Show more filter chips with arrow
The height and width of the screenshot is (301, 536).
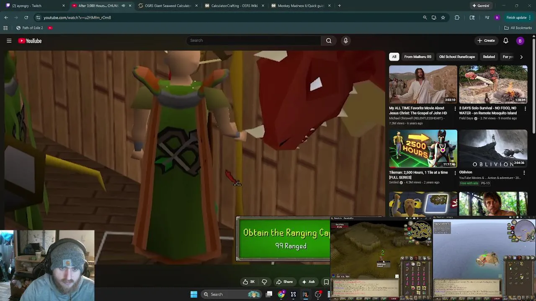521,57
